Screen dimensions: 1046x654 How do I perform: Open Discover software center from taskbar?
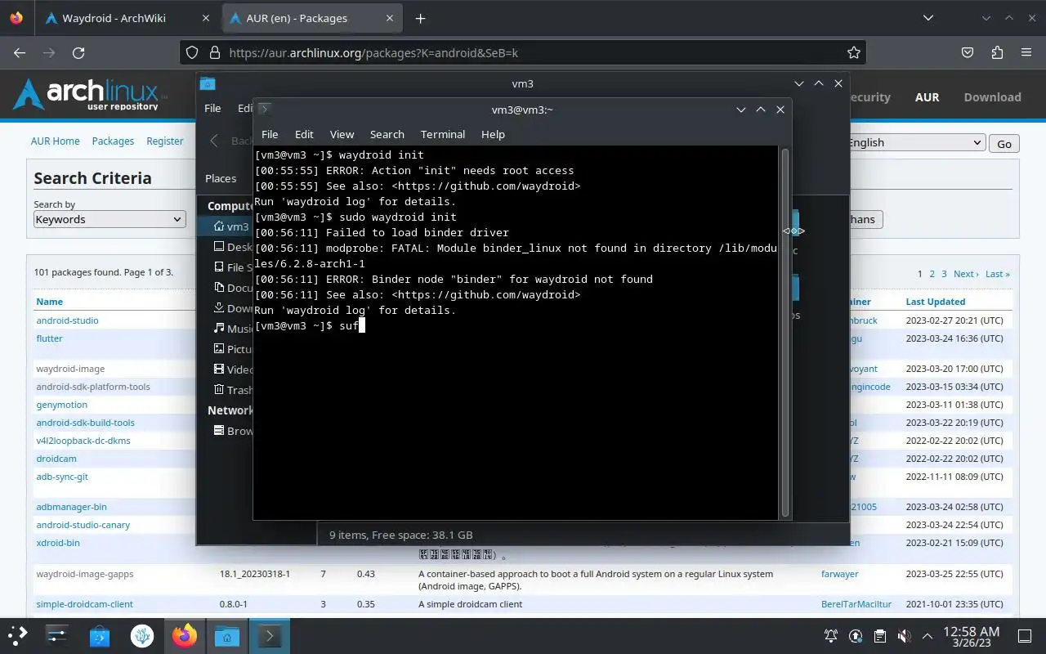click(x=99, y=635)
